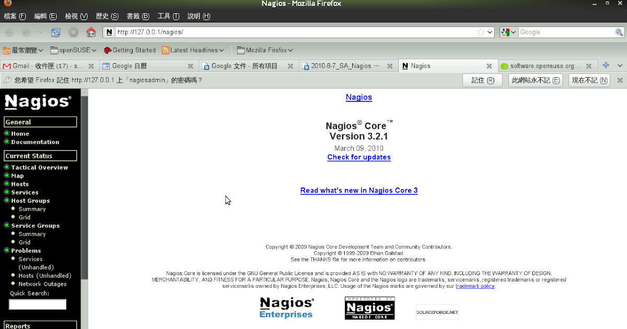Image resolution: width=627 pixels, height=329 pixels.
Task: Open Documentation in the sidebar
Action: coord(35,142)
